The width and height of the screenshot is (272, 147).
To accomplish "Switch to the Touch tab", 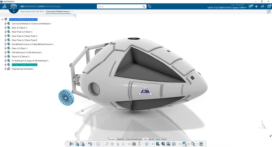I will coord(164,139).
